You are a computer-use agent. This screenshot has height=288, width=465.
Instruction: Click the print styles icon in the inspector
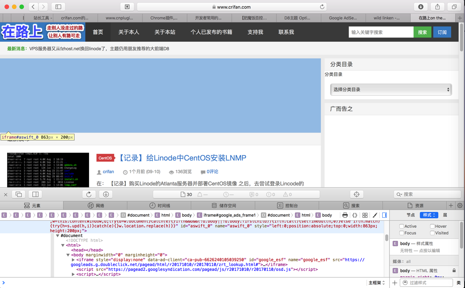pos(345,215)
